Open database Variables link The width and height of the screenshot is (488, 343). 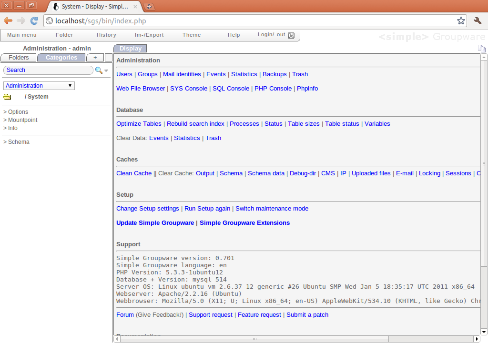click(x=377, y=123)
